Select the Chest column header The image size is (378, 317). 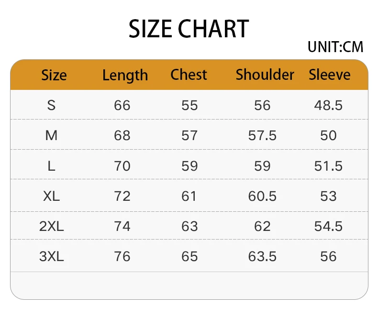[x=189, y=75]
